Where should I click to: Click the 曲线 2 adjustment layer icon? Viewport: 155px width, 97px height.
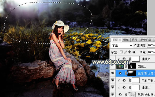coord(124,59)
